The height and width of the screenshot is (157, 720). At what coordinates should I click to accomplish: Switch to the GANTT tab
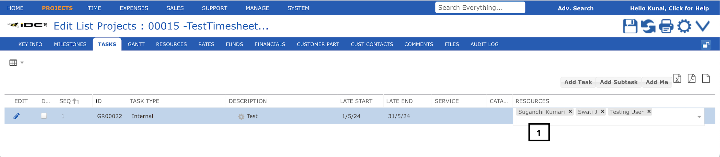point(136,44)
